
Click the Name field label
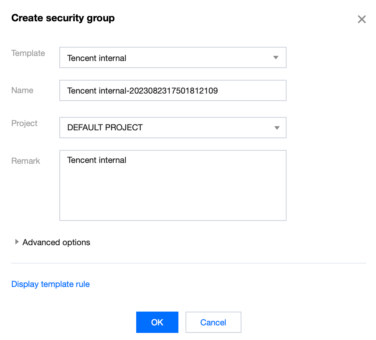click(x=22, y=90)
